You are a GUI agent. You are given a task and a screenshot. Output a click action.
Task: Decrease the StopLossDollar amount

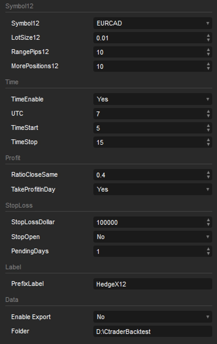pyautogui.click(x=208, y=224)
